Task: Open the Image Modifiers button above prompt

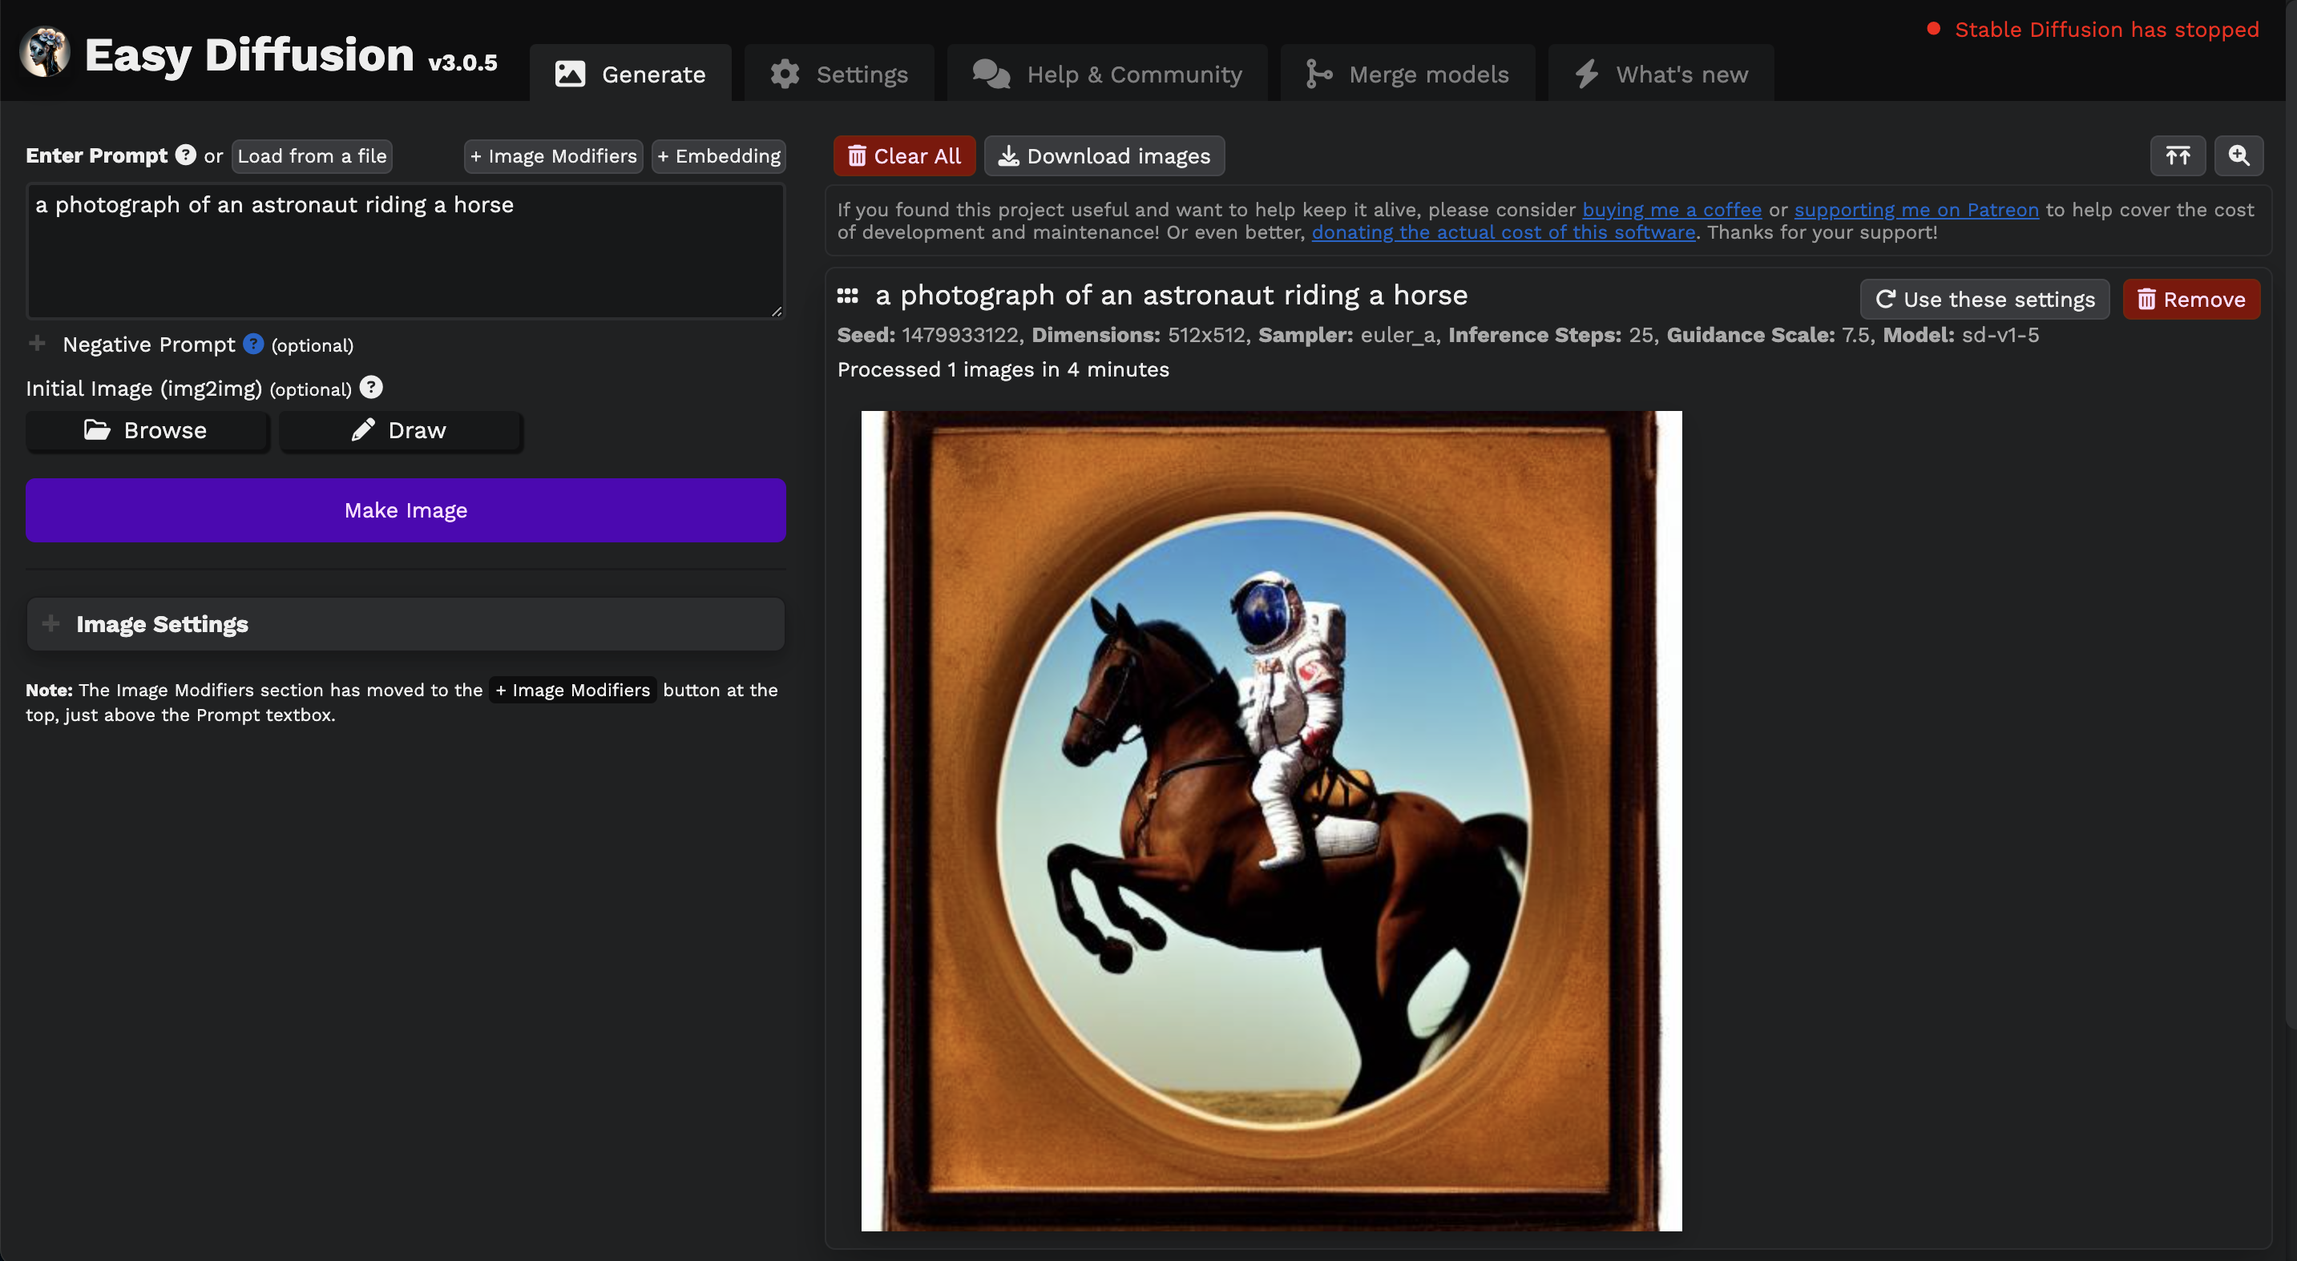Action: click(554, 156)
